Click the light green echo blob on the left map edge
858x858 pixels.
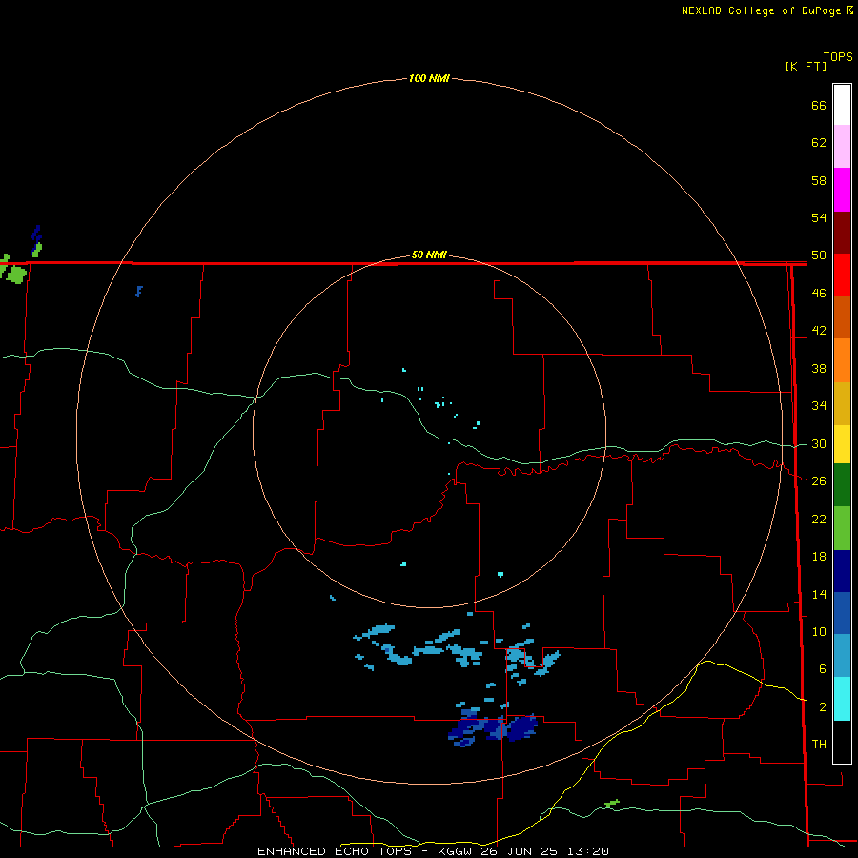click(15, 275)
